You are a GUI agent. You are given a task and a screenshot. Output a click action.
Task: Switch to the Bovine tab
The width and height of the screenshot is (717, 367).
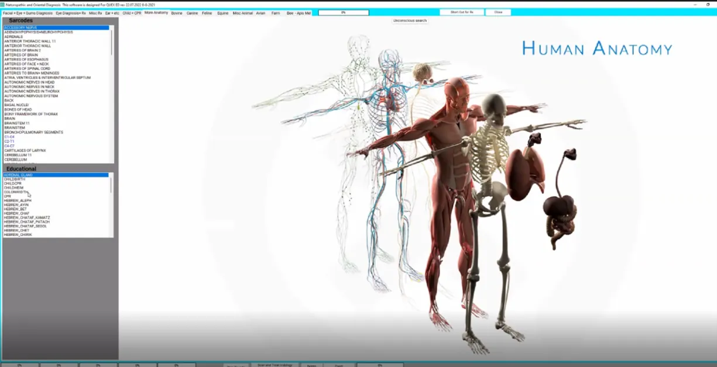coord(177,13)
